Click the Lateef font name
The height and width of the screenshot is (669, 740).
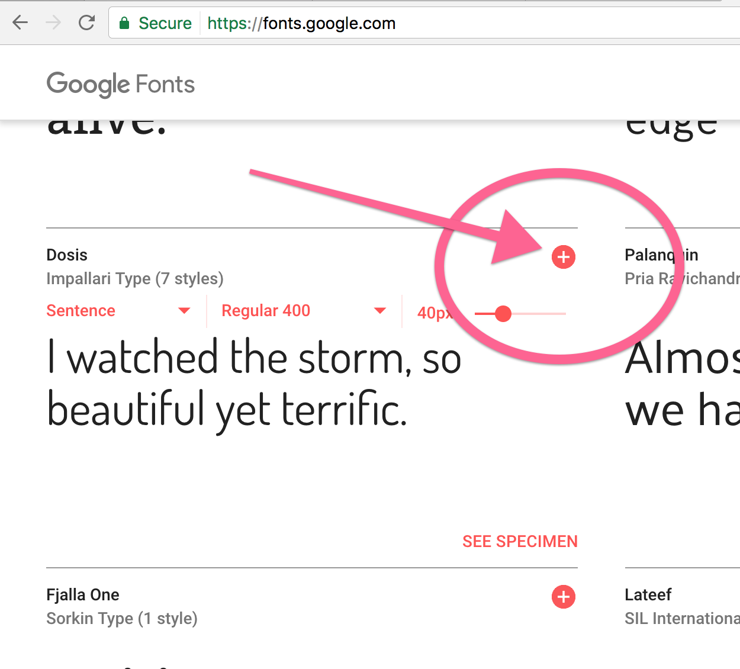coord(648,595)
